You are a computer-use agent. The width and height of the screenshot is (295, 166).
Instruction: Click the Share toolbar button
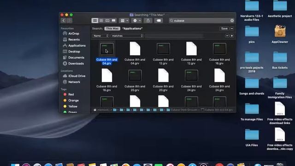tap(148, 20)
